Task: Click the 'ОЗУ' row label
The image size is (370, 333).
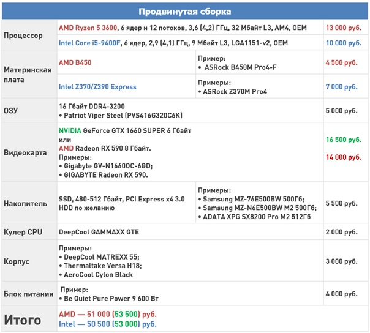Action: pos(10,110)
